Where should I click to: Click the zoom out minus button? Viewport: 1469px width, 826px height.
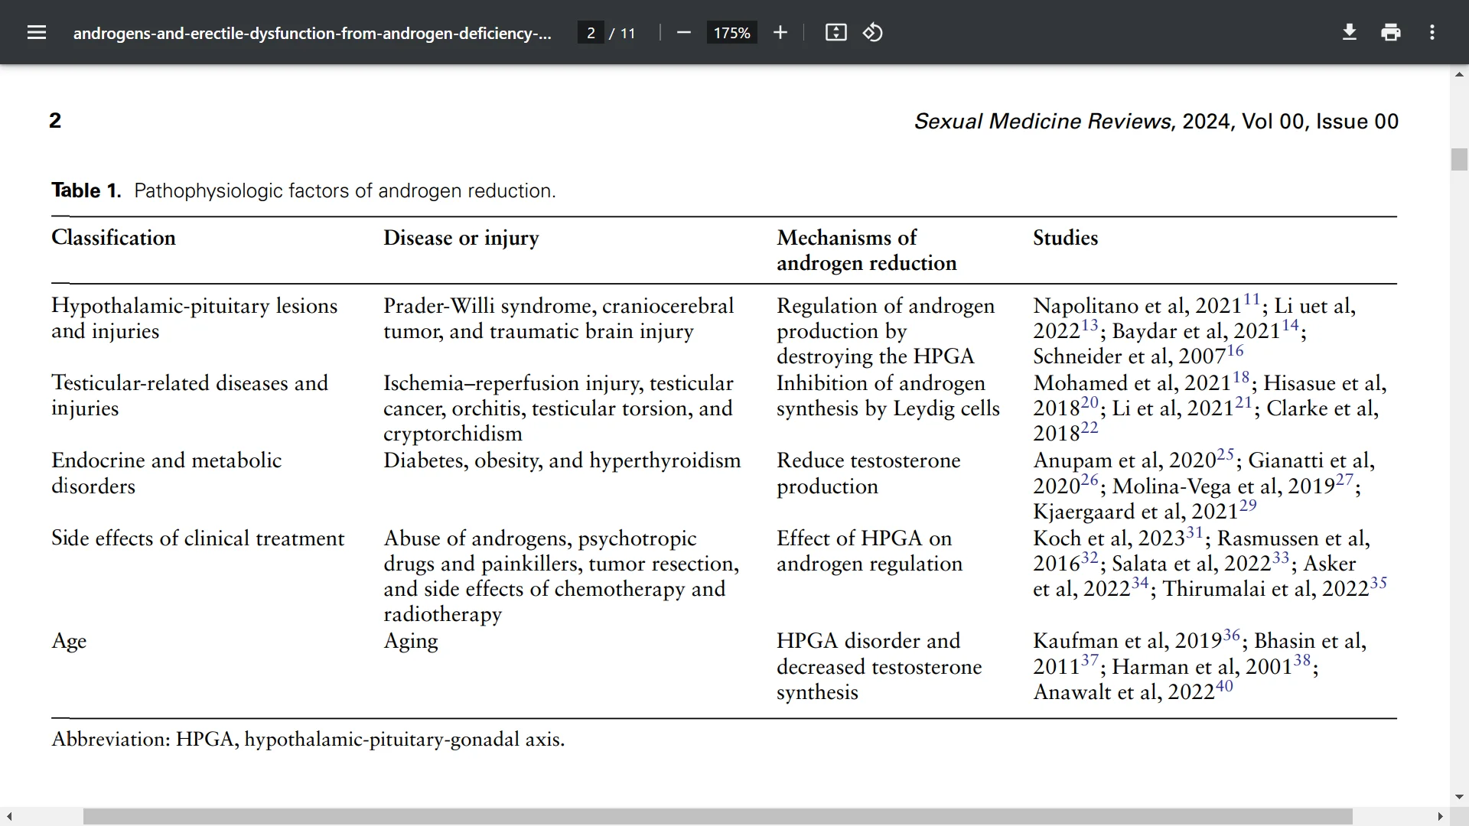684,32
